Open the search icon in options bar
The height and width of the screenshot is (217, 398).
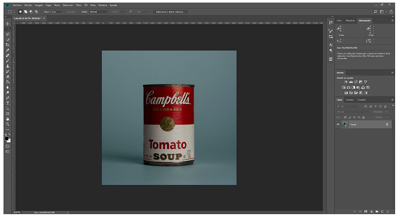coord(375,12)
